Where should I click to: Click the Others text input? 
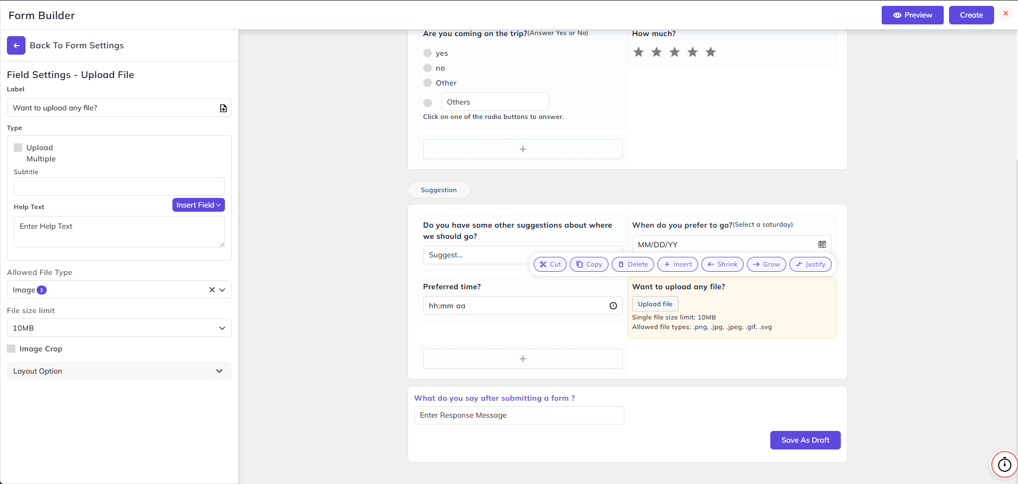(x=495, y=102)
